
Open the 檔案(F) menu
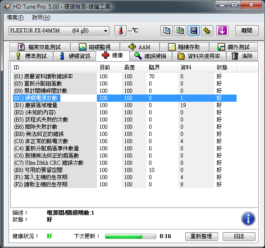pos(15,18)
